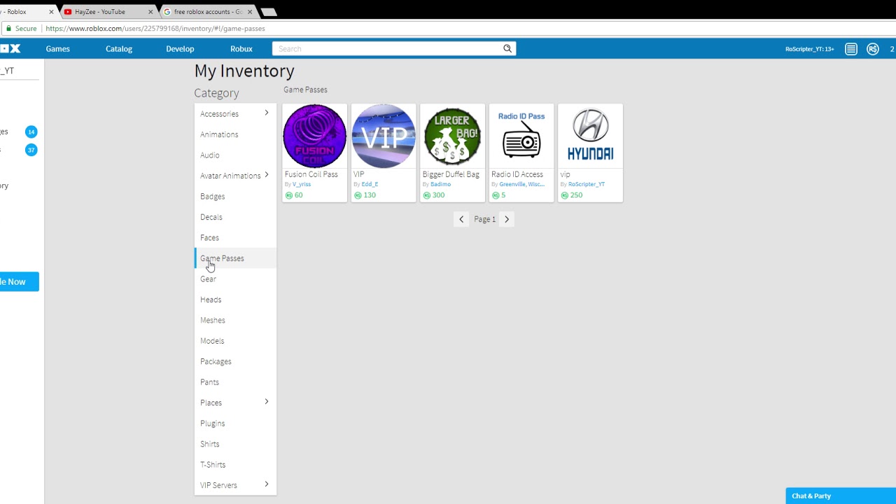Viewport: 896px width, 504px height.
Task: Click the secure padlock icon in address bar
Action: pos(9,29)
